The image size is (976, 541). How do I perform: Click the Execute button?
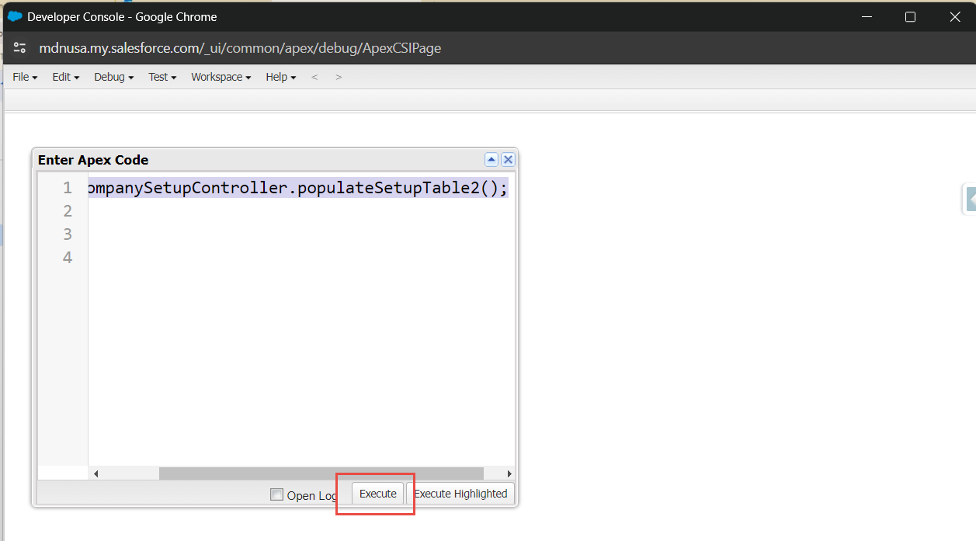378,494
